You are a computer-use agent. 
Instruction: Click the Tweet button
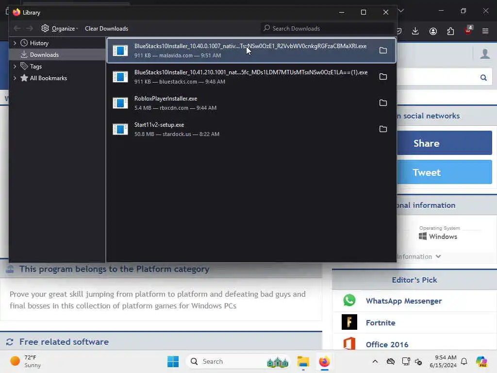pyautogui.click(x=444, y=172)
